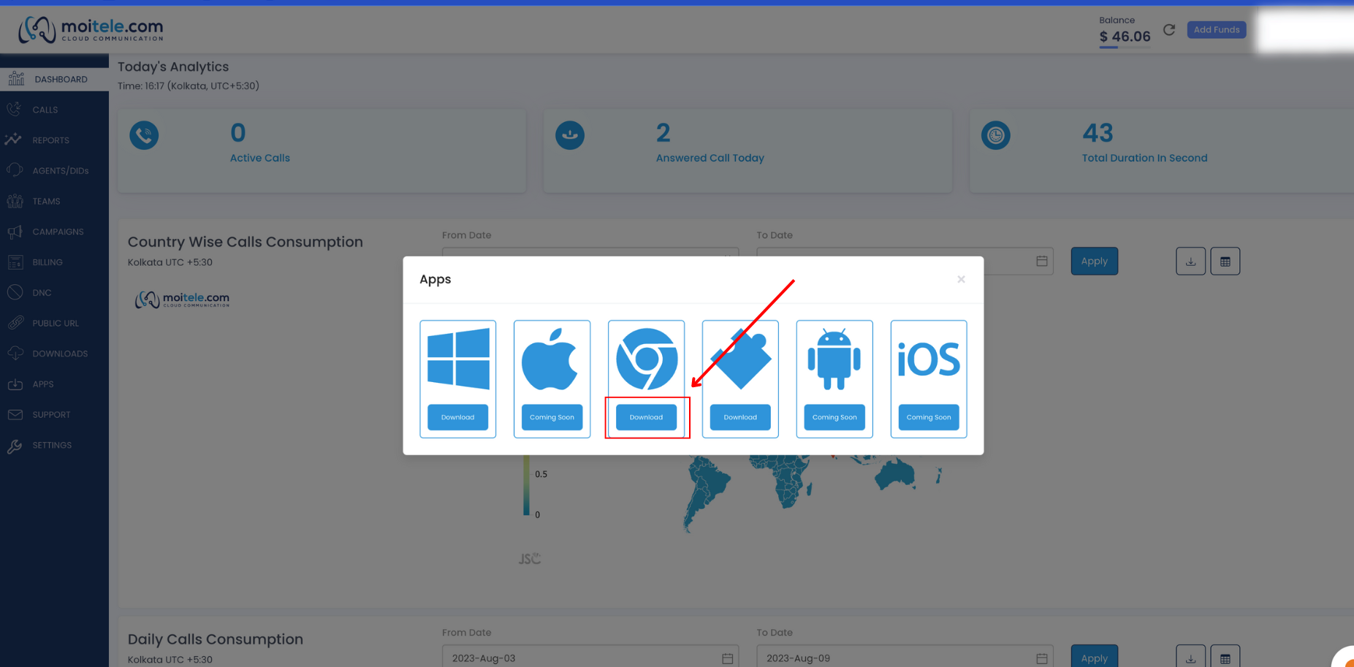This screenshot has height=667, width=1354.
Task: Download the Chrome app
Action: click(x=647, y=417)
